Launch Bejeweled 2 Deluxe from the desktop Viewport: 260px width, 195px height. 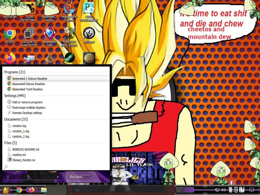(49, 12)
